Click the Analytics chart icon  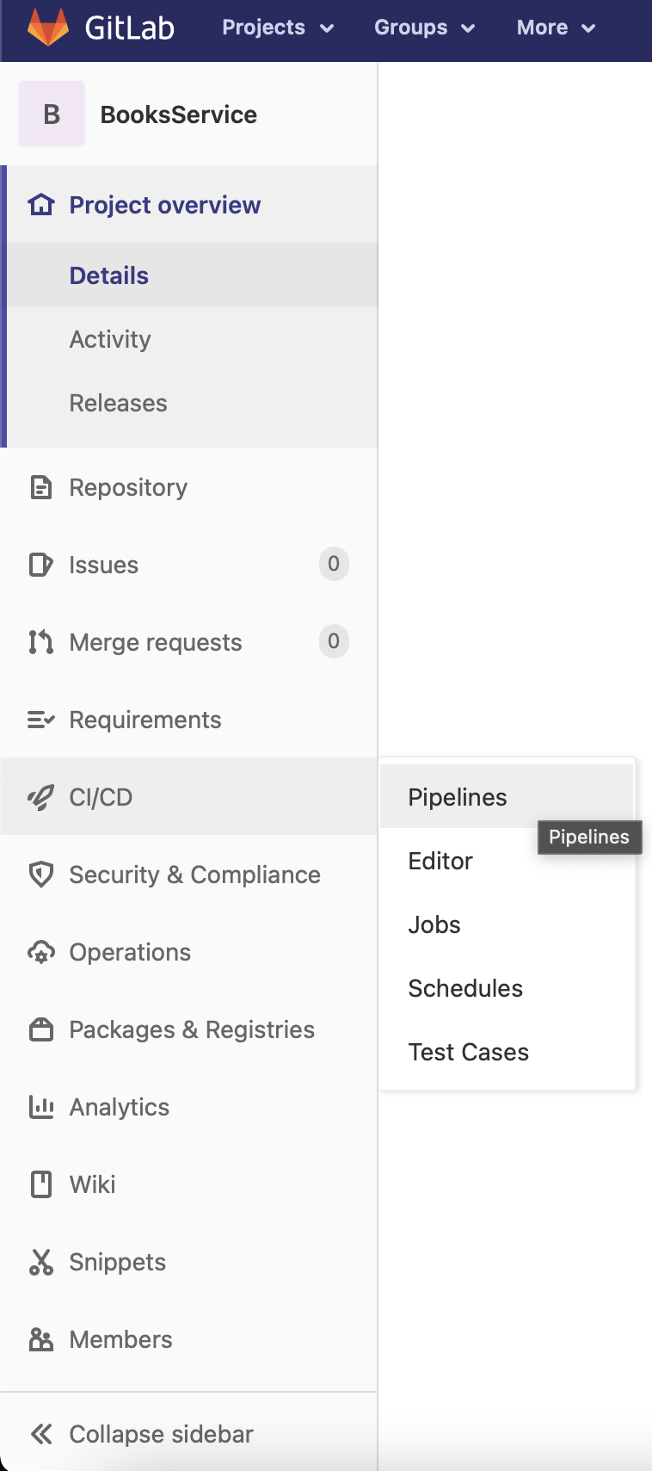[x=40, y=1107]
